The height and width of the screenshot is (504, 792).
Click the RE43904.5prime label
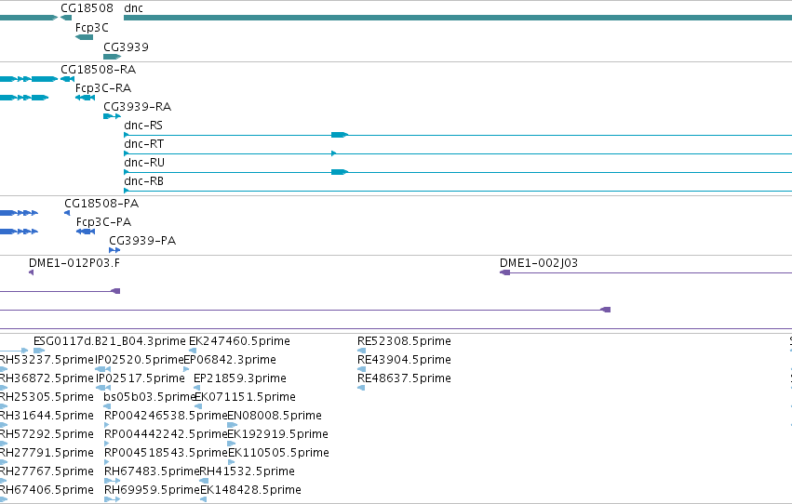tap(404, 360)
